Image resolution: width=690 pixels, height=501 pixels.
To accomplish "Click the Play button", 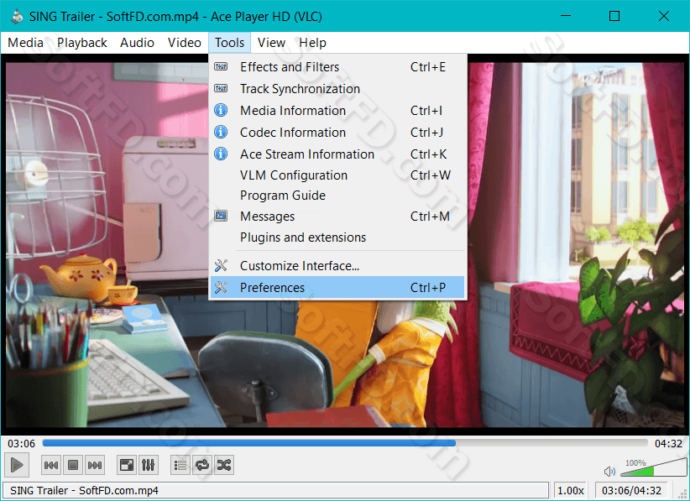I will [x=17, y=465].
